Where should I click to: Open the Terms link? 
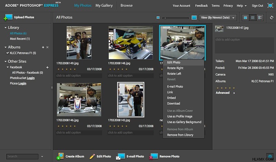point(215,6)
